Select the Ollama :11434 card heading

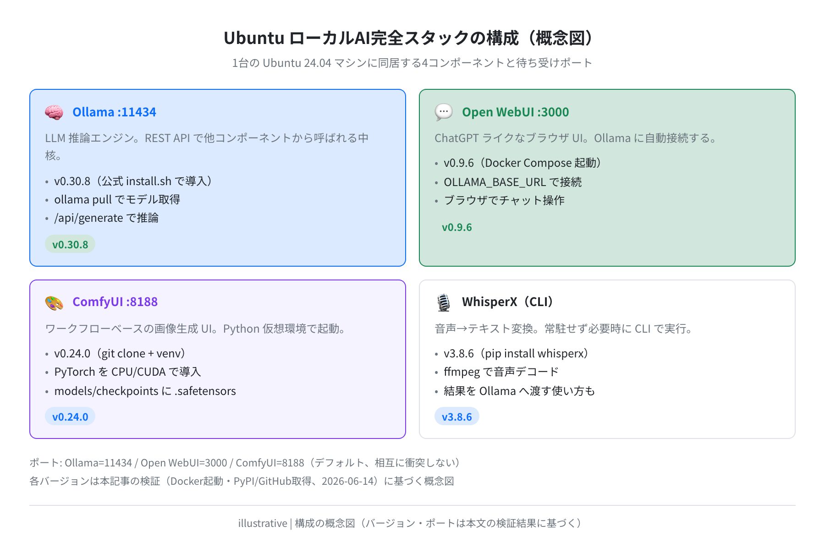pyautogui.click(x=114, y=112)
